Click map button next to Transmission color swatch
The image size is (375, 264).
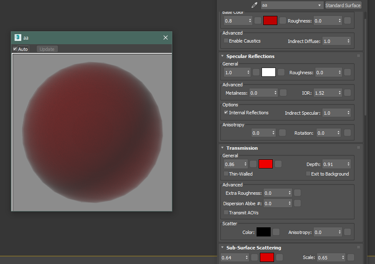coord(278,164)
